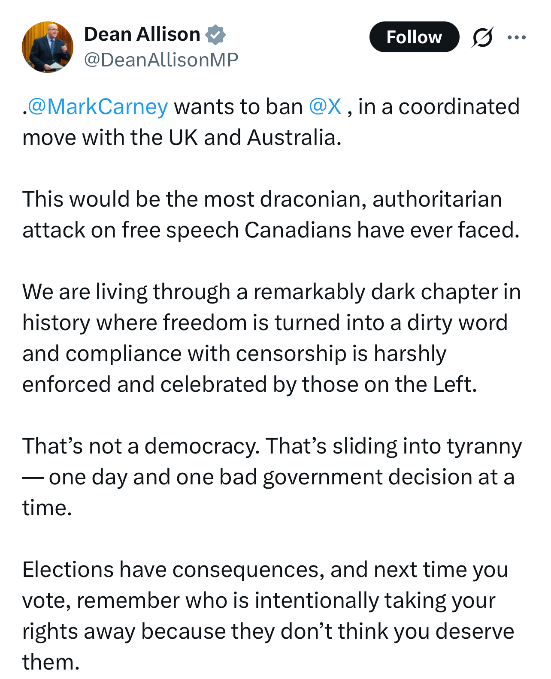Click the line starting 'We are living through'
This screenshot has width=551, height=679.
(x=271, y=292)
